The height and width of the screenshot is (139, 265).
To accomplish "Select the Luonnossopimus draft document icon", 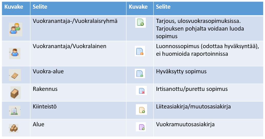I will (140, 51).
